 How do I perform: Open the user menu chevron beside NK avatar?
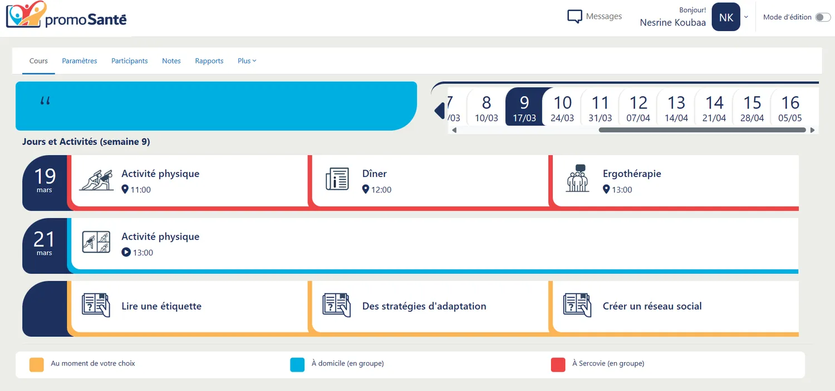(746, 17)
